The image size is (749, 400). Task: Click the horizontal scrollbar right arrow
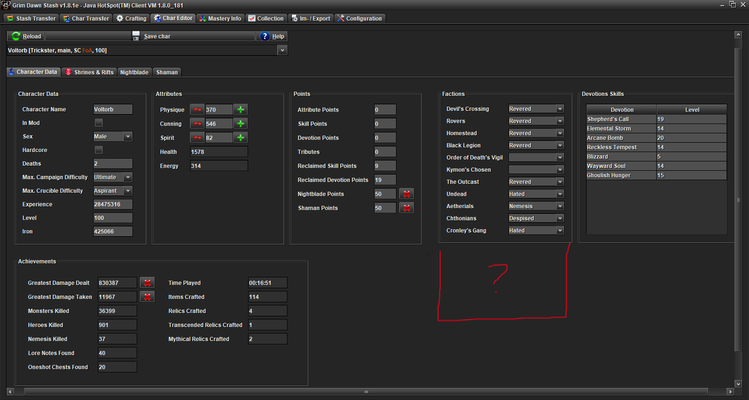pos(730,392)
